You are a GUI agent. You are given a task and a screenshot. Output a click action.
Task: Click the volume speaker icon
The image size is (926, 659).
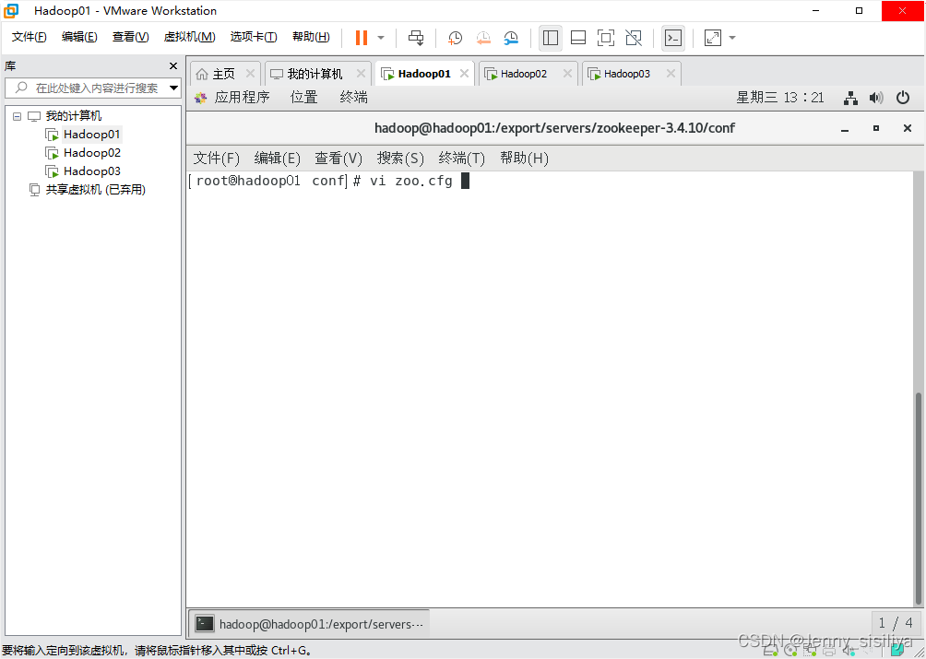coord(876,98)
